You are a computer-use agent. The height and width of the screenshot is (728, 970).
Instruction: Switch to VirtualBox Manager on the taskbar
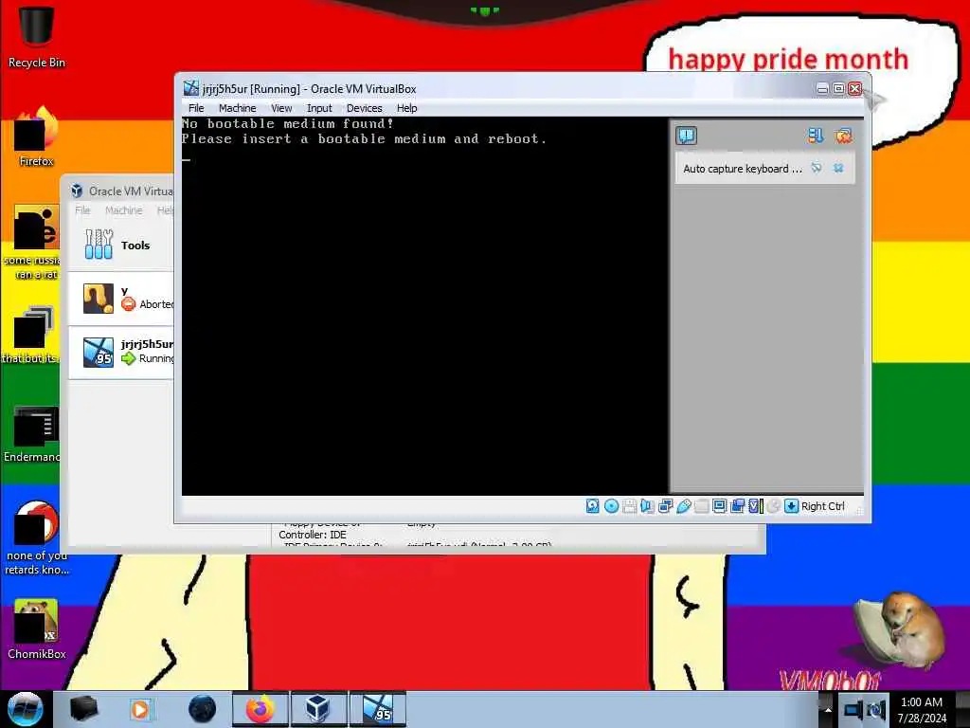click(x=318, y=709)
